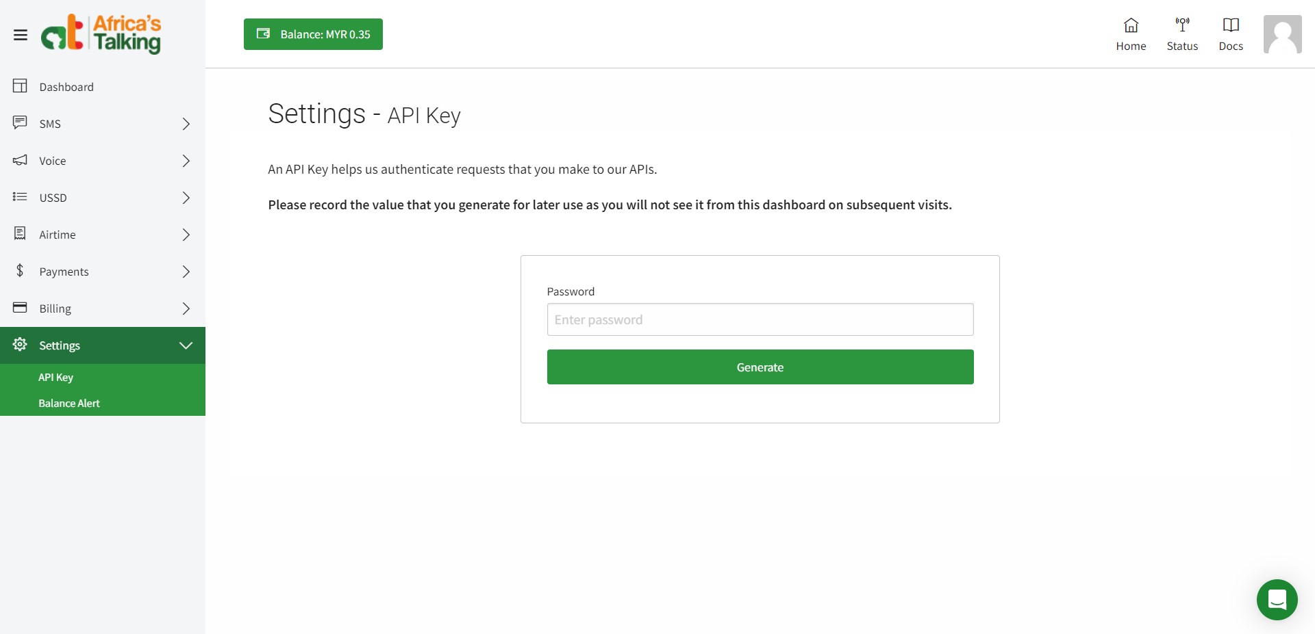Viewport: 1315px width, 634px height.
Task: Open the Docs book icon
Action: [1231, 25]
